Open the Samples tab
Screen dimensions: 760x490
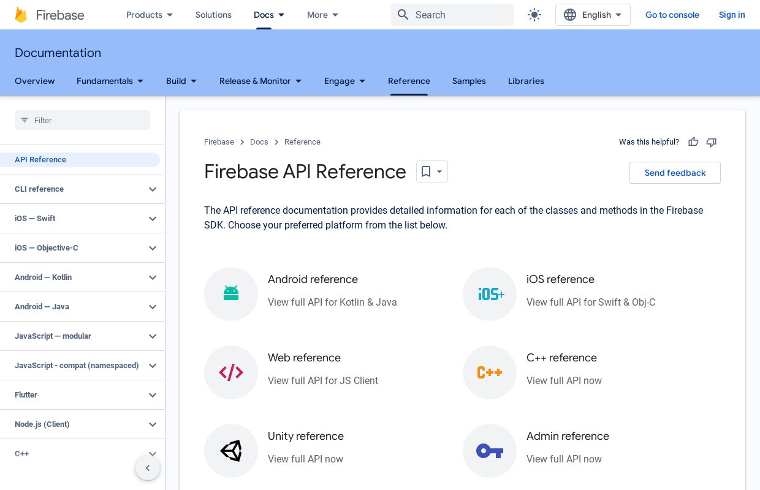(x=469, y=81)
